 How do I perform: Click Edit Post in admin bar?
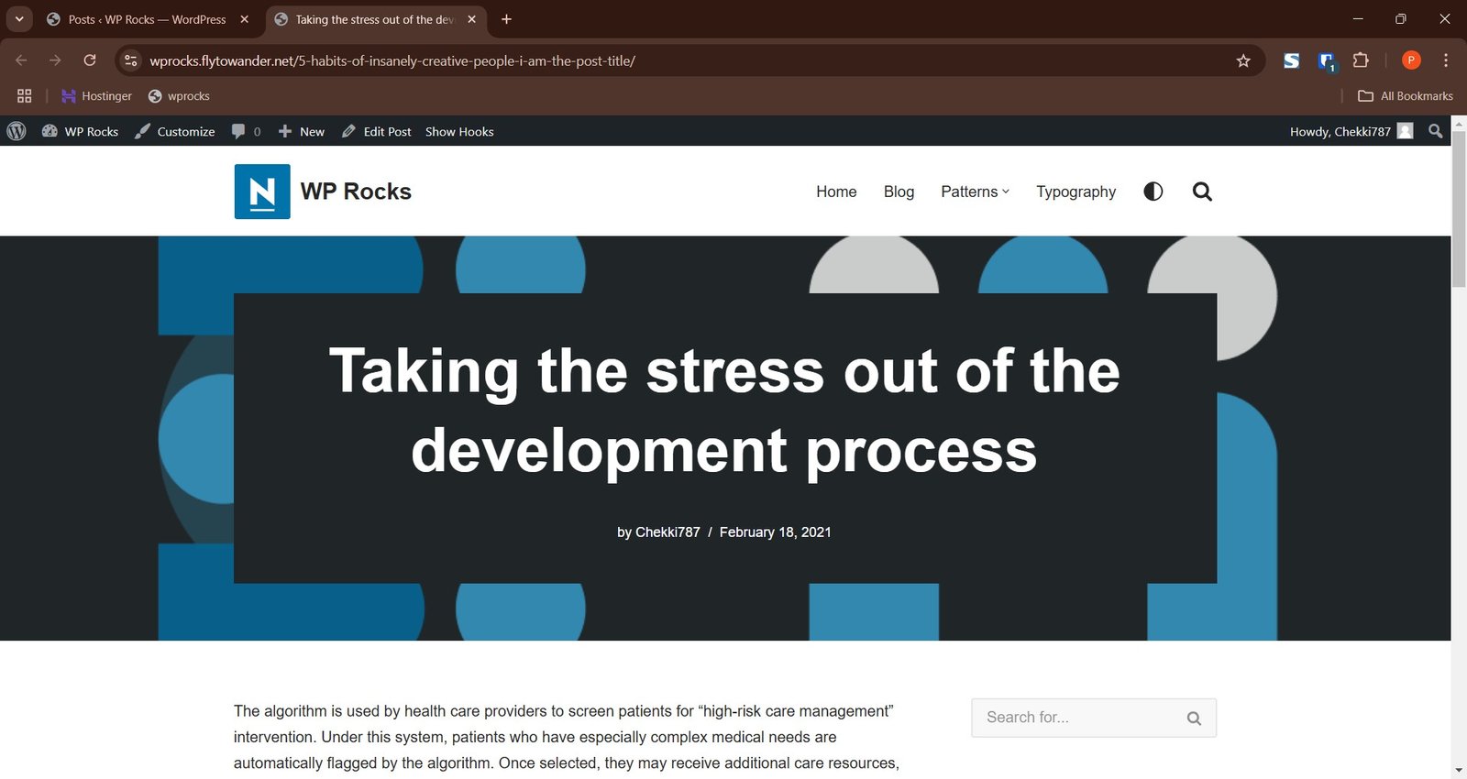377,131
